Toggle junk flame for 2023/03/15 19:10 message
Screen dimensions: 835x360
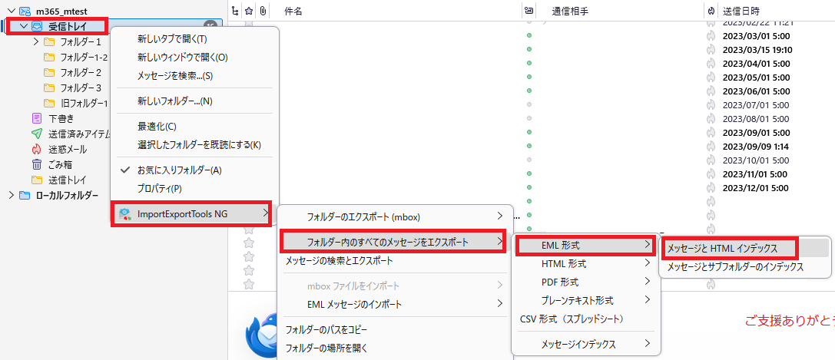pyautogui.click(x=711, y=50)
